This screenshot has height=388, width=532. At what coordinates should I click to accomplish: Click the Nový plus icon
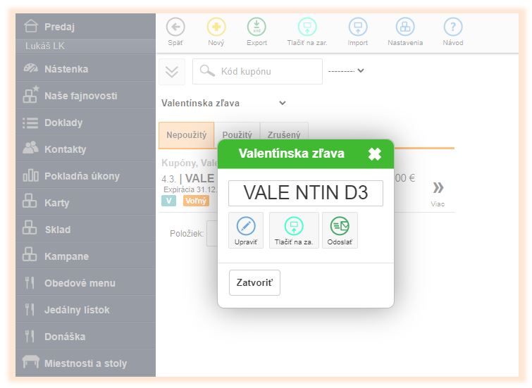[216, 27]
